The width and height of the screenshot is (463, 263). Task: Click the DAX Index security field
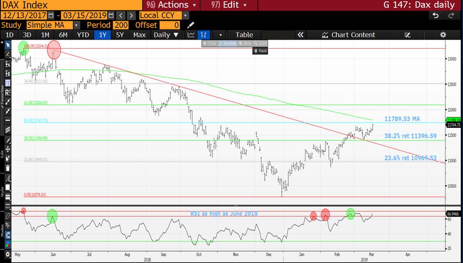[71, 5]
